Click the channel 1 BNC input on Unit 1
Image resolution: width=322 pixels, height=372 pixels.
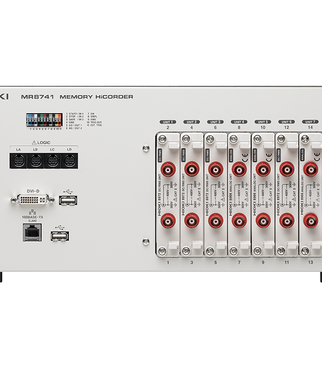[x=168, y=221]
